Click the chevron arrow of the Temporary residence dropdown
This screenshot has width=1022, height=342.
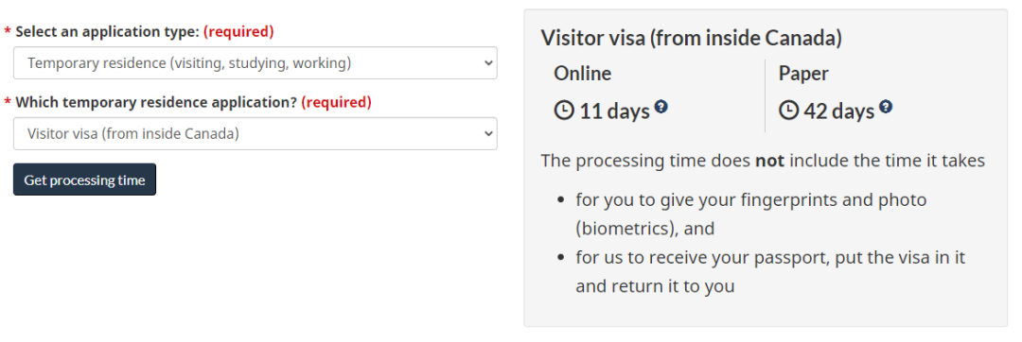pyautogui.click(x=487, y=63)
